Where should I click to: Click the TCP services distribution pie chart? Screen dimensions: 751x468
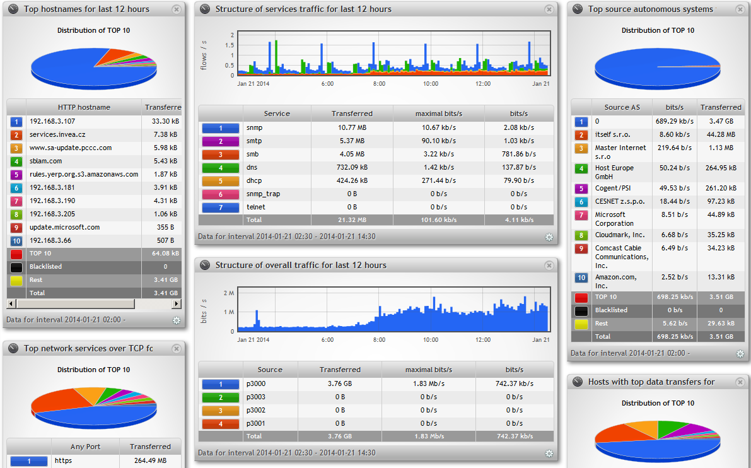tap(94, 408)
